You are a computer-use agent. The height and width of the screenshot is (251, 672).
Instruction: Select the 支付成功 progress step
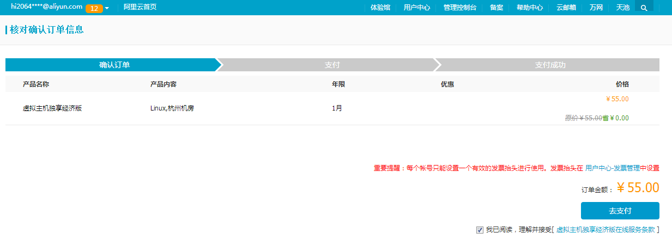(550, 65)
